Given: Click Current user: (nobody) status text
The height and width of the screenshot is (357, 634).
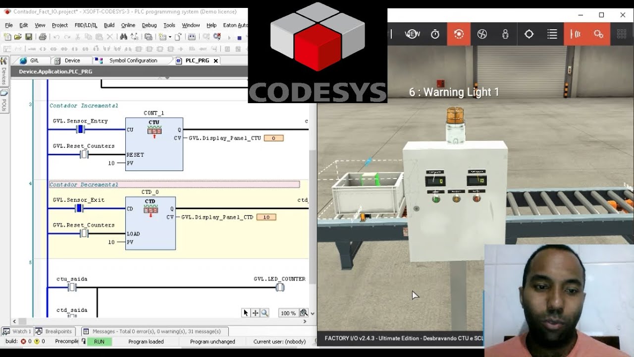Looking at the screenshot, I should click(x=279, y=342).
